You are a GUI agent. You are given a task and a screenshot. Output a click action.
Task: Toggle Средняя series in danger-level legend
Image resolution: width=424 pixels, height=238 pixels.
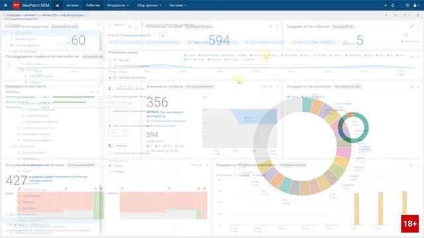coord(242,175)
